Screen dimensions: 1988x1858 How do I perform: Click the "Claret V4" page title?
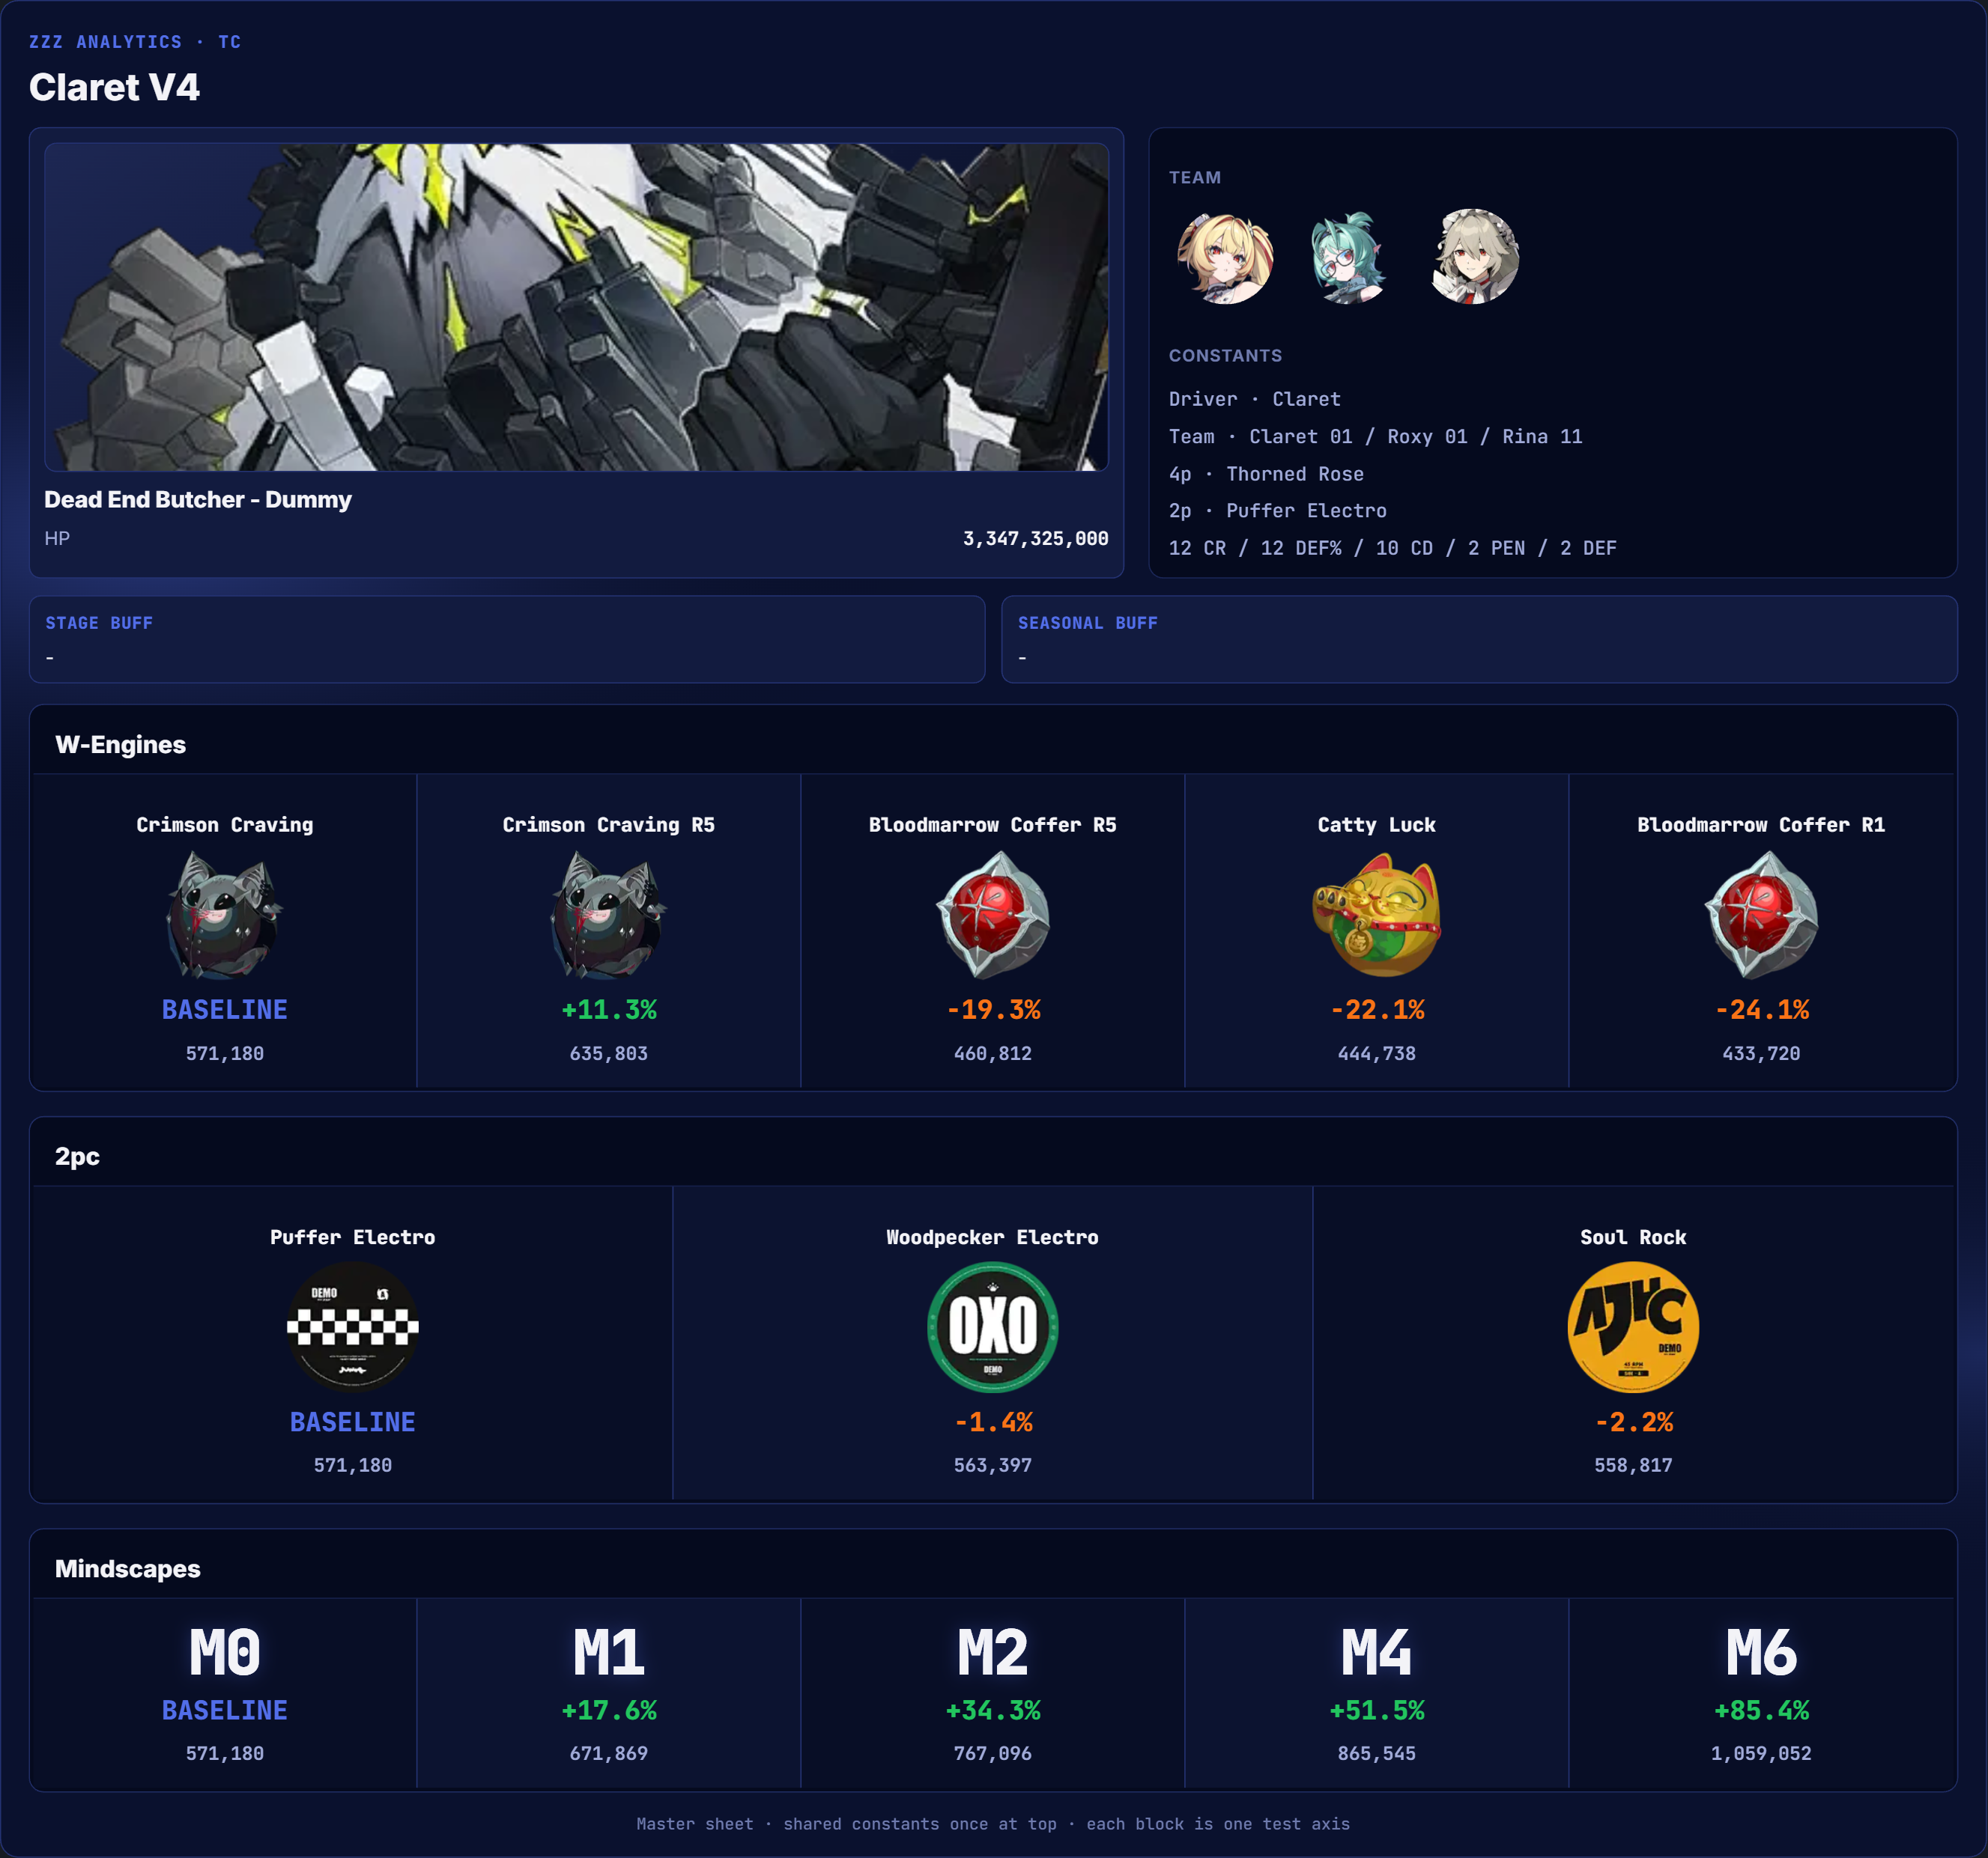click(114, 87)
